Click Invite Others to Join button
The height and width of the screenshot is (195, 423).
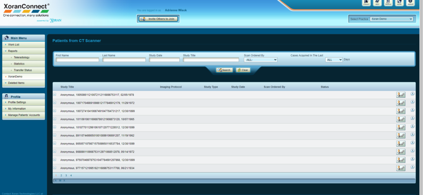(x=158, y=19)
